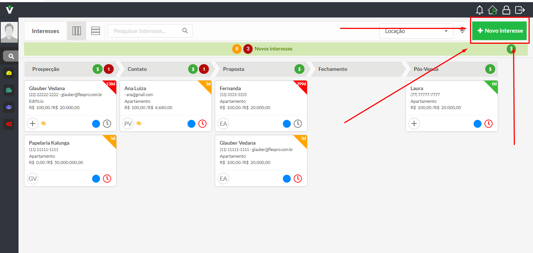This screenshot has height=253, width=533.
Task: Click the red 3 badge
Action: [x=248, y=49]
